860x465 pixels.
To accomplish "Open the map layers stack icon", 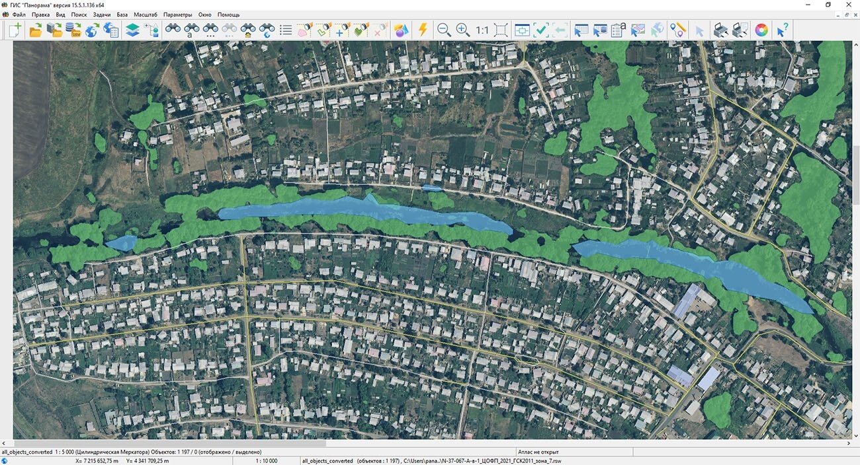I will click(133, 30).
